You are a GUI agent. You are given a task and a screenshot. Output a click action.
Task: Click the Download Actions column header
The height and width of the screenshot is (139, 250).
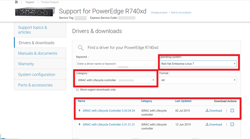(x=225, y=101)
